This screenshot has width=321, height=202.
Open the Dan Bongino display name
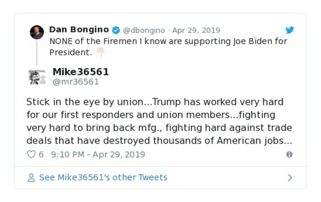pyautogui.click(x=79, y=30)
